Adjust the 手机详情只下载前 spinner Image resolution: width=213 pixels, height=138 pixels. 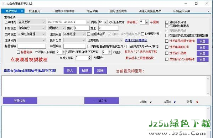pyautogui.click(x=110, y=52)
